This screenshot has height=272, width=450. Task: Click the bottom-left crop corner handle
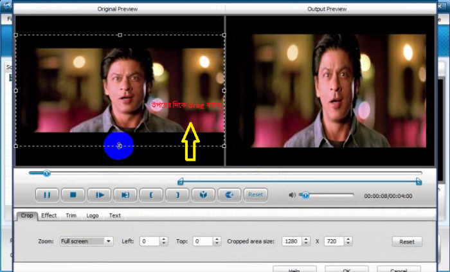tap(16, 146)
